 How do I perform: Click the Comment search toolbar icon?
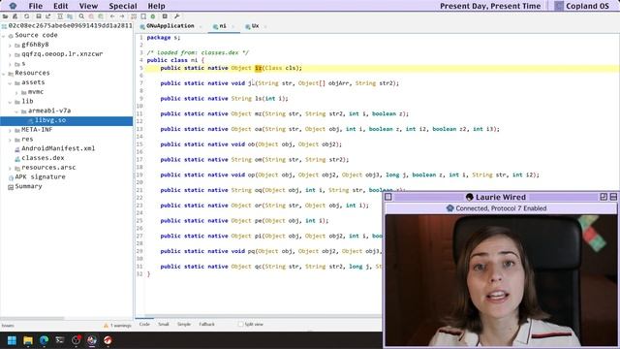101,16
